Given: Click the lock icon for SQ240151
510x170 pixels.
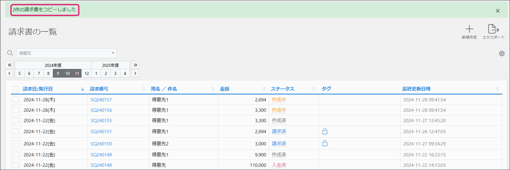Looking at the screenshot, I should point(325,131).
